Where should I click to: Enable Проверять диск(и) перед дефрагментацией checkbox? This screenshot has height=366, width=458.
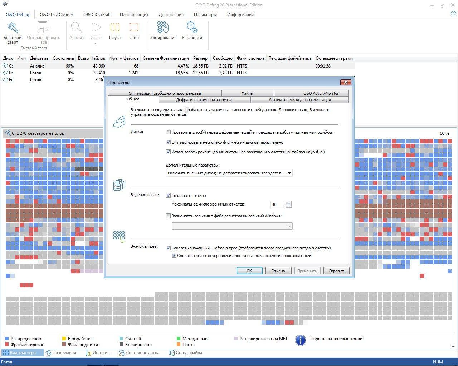[x=168, y=132]
